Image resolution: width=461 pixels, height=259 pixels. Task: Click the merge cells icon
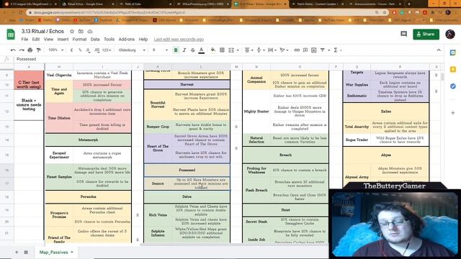click(x=231, y=50)
